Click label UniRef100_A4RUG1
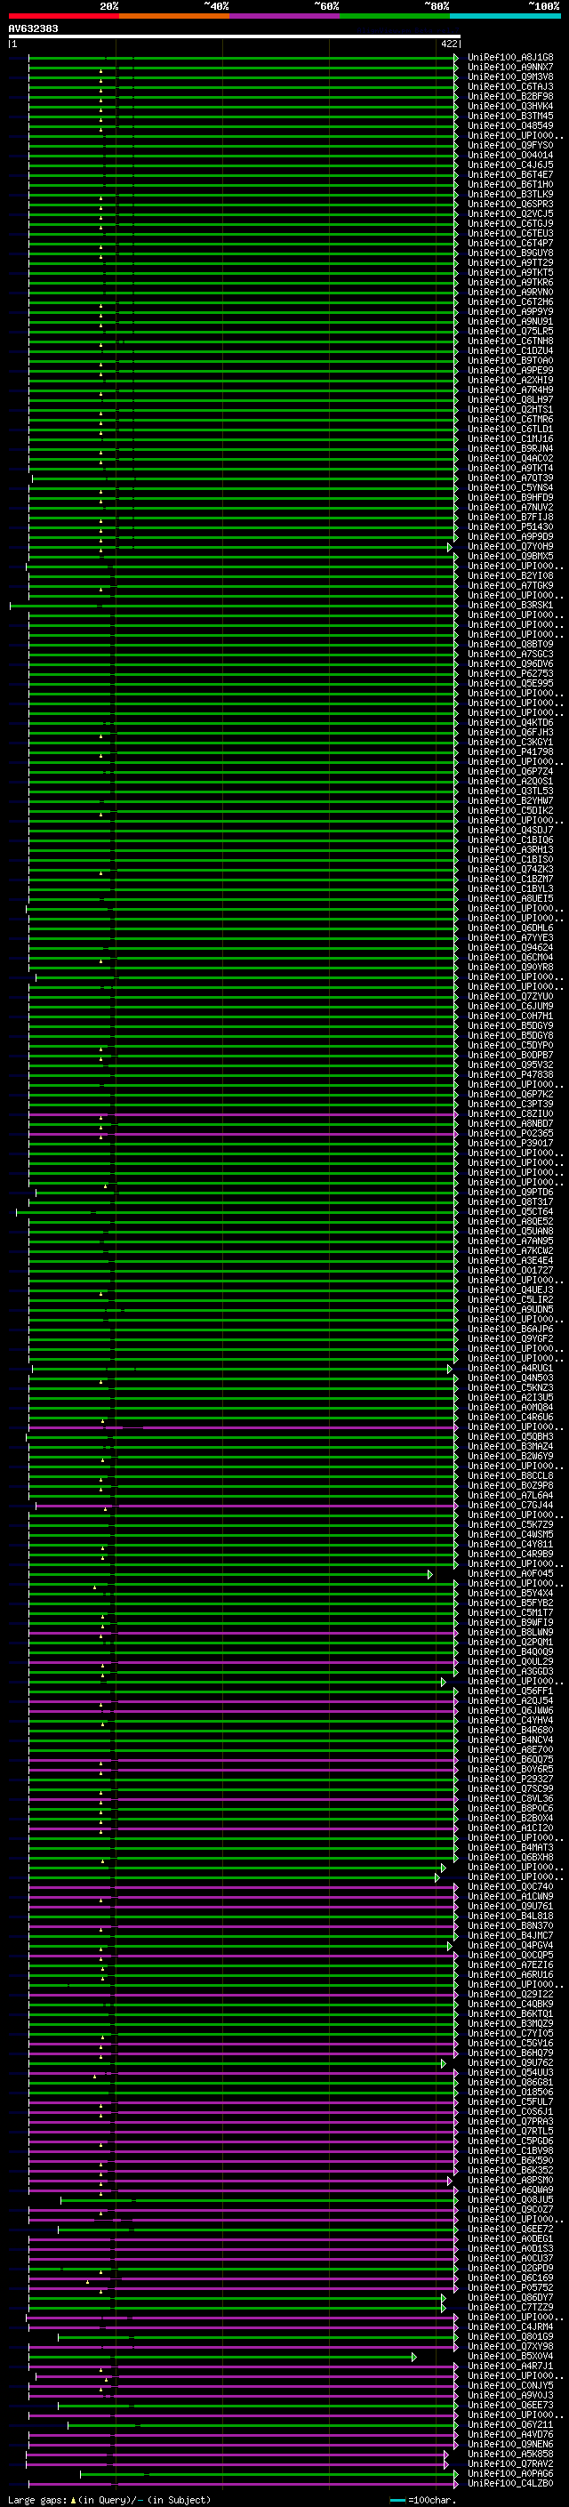The width and height of the screenshot is (569, 2507). pyautogui.click(x=510, y=1369)
